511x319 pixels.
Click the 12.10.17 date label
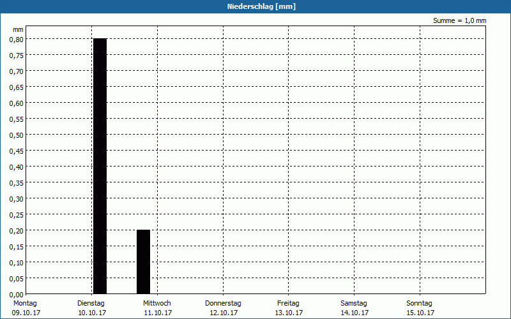[x=224, y=313]
